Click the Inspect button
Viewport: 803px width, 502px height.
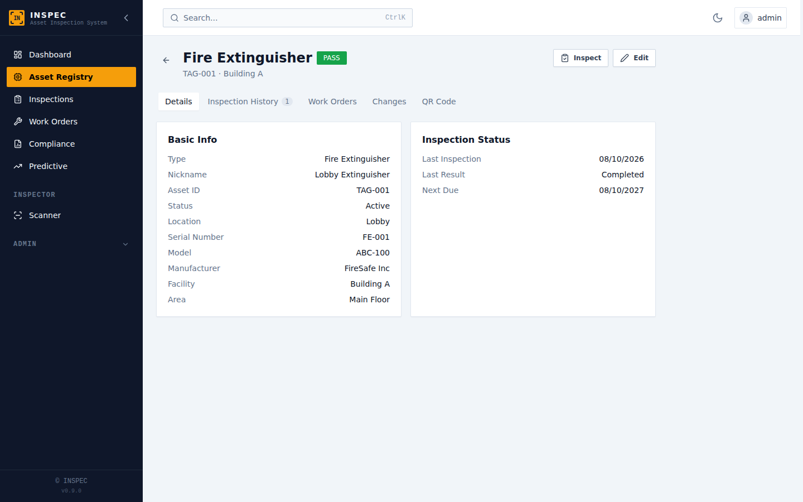(581, 58)
